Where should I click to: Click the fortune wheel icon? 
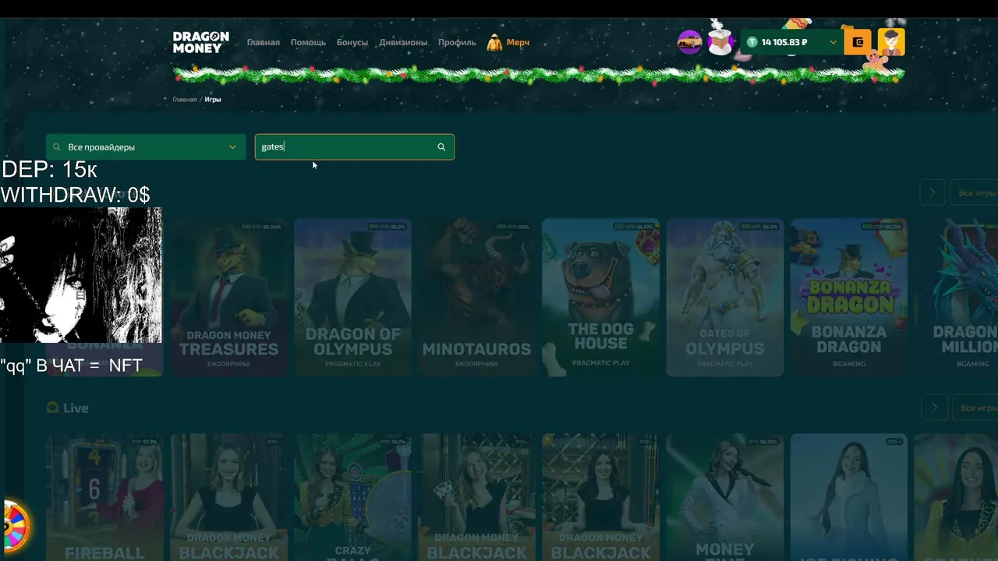click(x=15, y=527)
